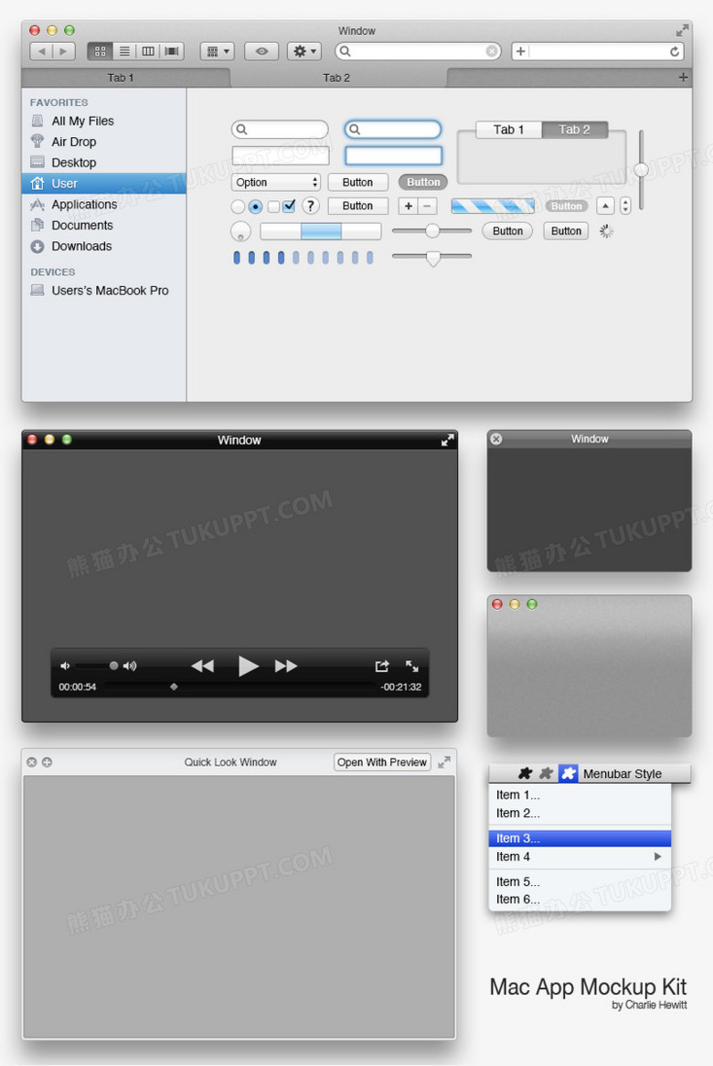Reload using the circular arrow icon
713x1066 pixels.
[675, 52]
